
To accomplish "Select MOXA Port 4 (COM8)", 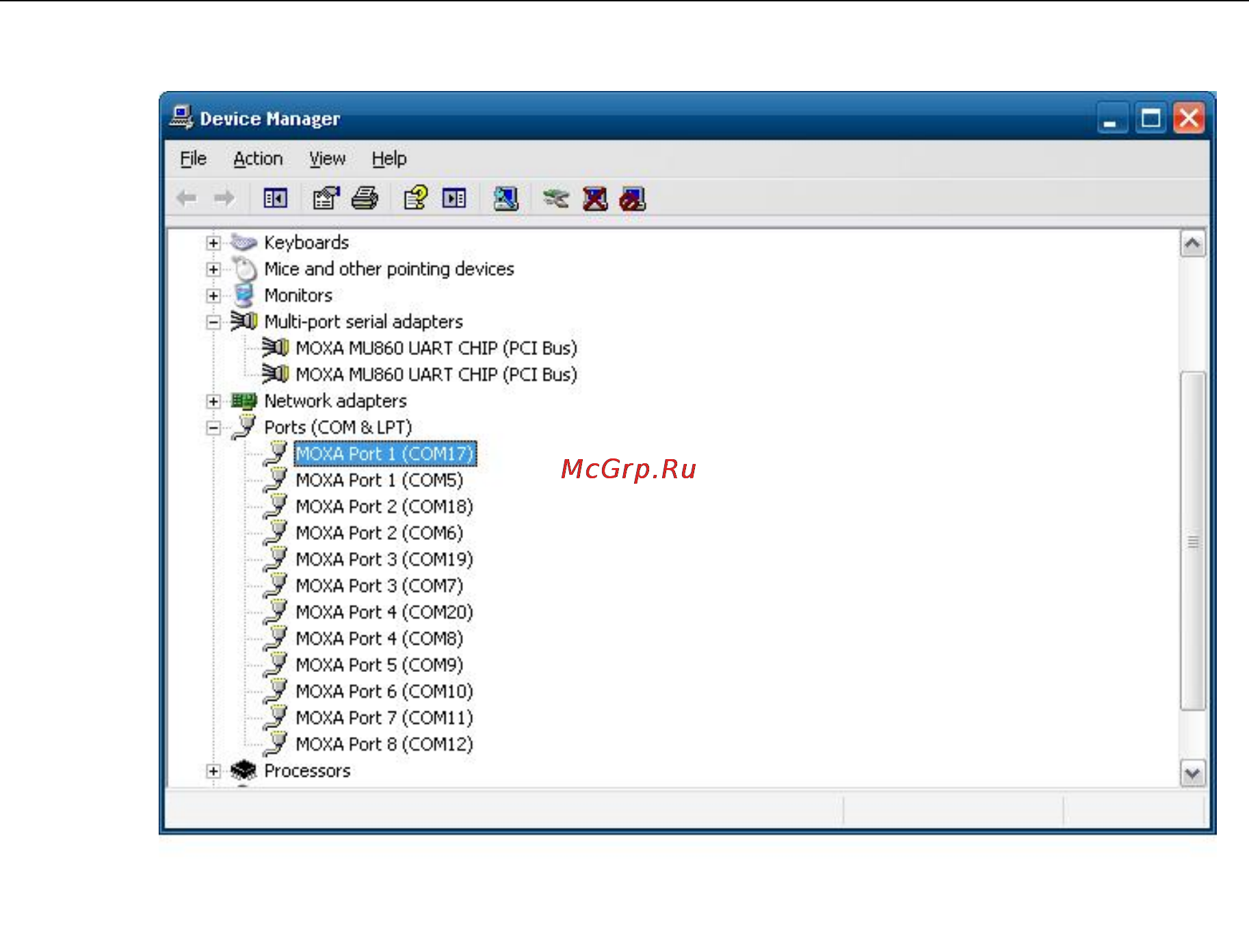I will coord(380,638).
